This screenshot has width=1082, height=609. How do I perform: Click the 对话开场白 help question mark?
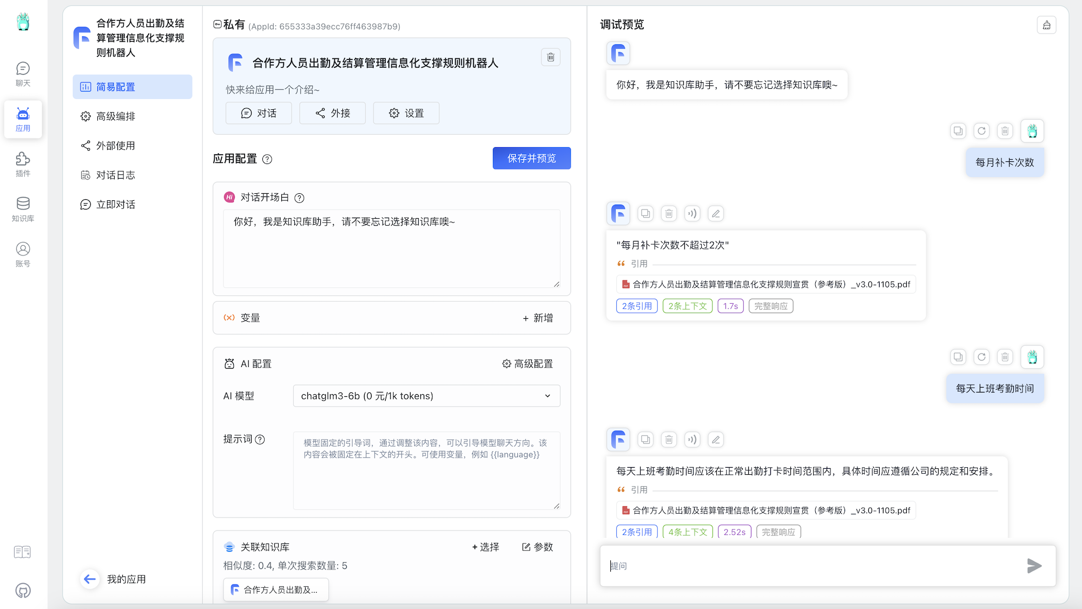pos(299,198)
